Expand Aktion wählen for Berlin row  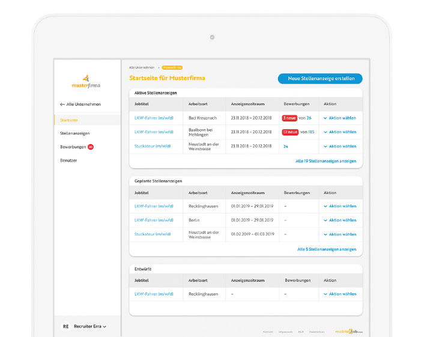click(x=340, y=220)
